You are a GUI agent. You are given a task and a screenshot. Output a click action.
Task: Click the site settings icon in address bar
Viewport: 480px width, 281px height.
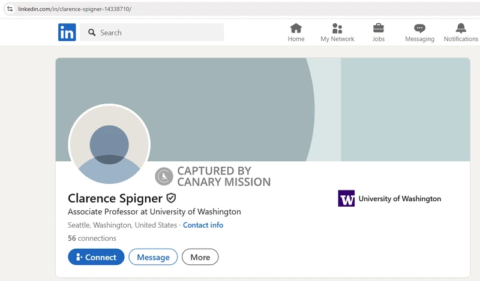10,9
